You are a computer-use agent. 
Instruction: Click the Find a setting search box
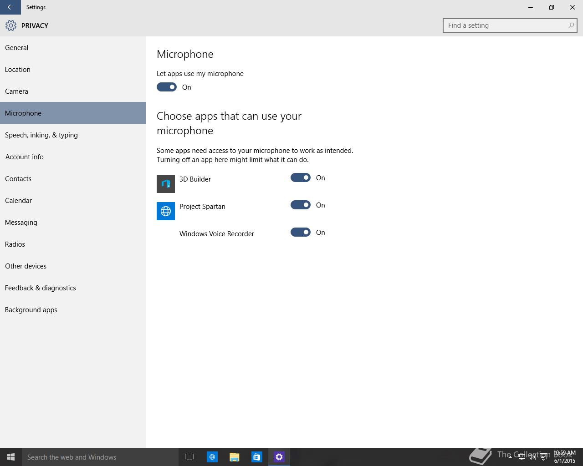click(x=510, y=25)
